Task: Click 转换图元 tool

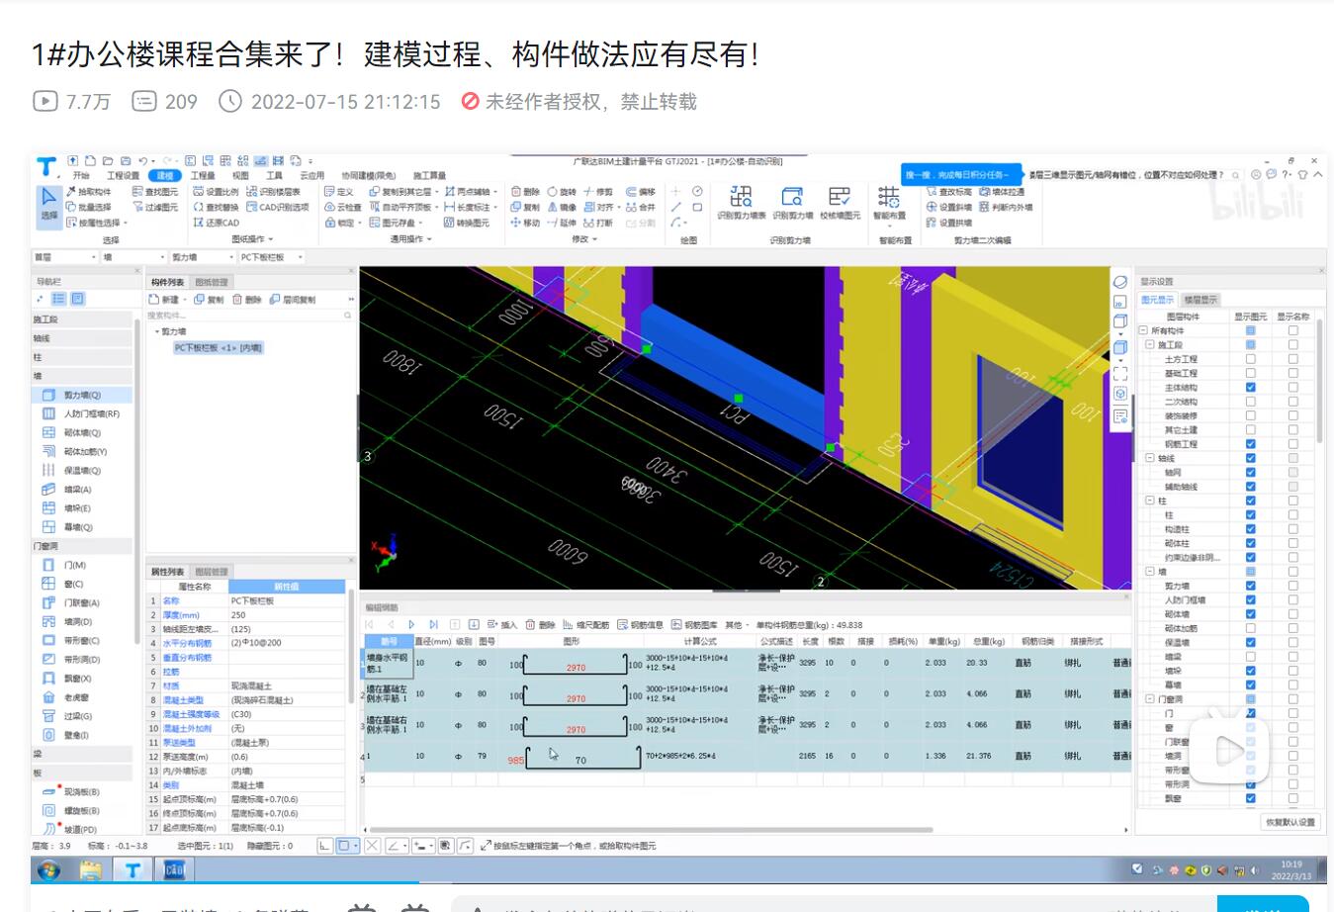Action: pyautogui.click(x=467, y=223)
